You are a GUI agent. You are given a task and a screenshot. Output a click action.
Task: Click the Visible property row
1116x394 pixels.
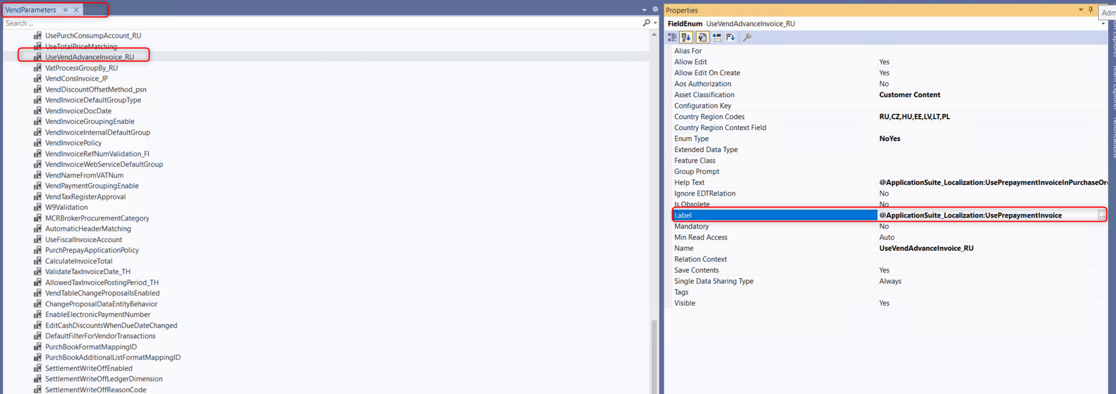(890, 303)
